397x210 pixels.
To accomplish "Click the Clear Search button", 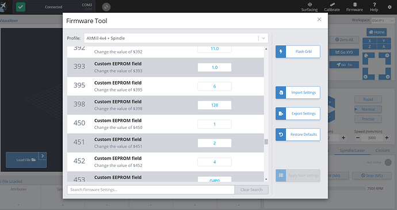I will pos(251,190).
